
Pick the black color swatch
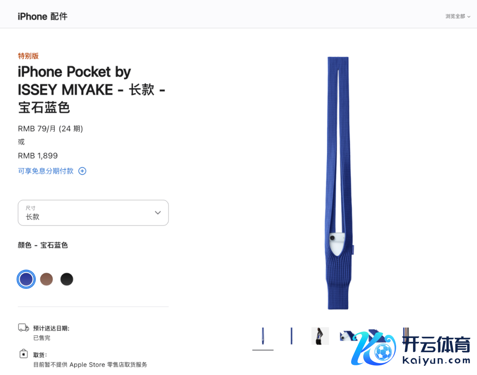tap(67, 279)
